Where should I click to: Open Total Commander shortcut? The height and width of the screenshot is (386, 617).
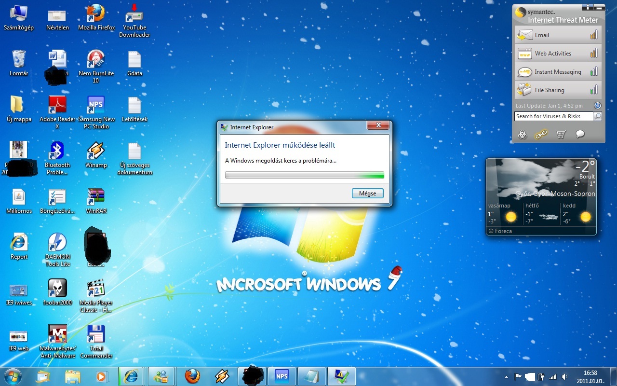96,342
